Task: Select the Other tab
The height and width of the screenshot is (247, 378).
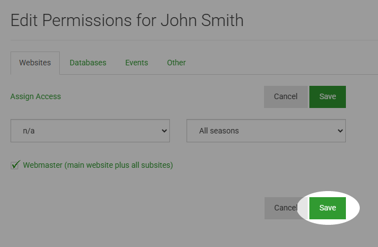Action: coord(176,63)
